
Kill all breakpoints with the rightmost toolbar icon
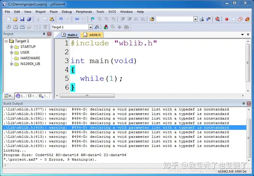tap(247, 19)
